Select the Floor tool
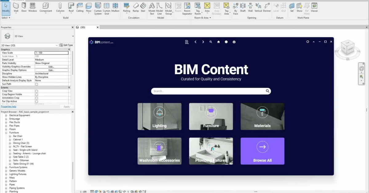The image size is (369, 193). 89,7
